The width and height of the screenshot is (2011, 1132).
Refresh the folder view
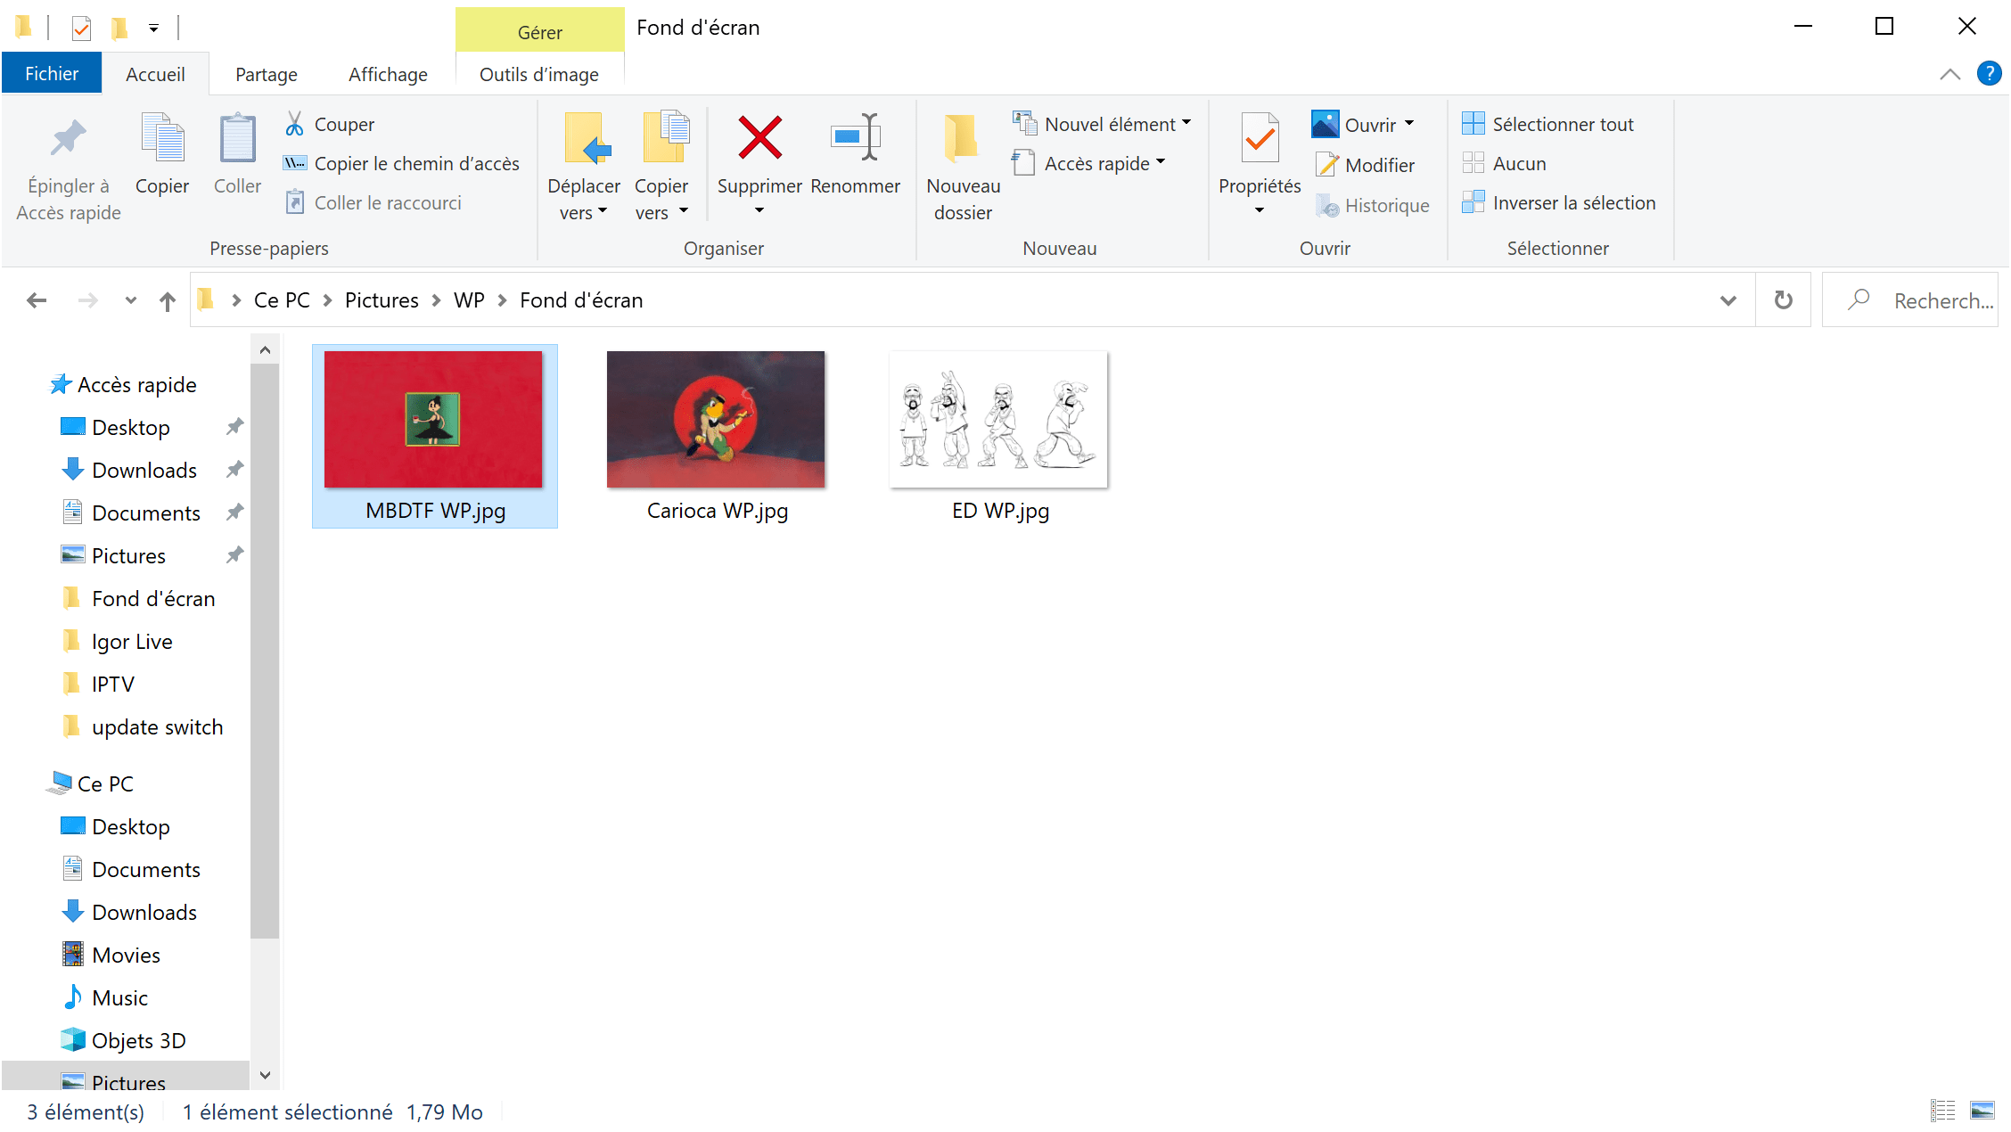(1782, 299)
